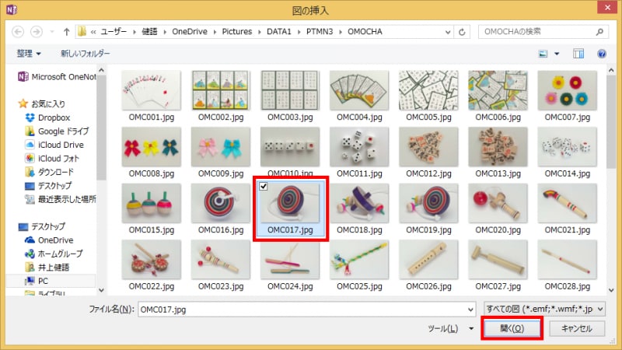622x350 pixels.
Task: Open 最近表示した場所 in the sidebar
Action: pos(61,199)
